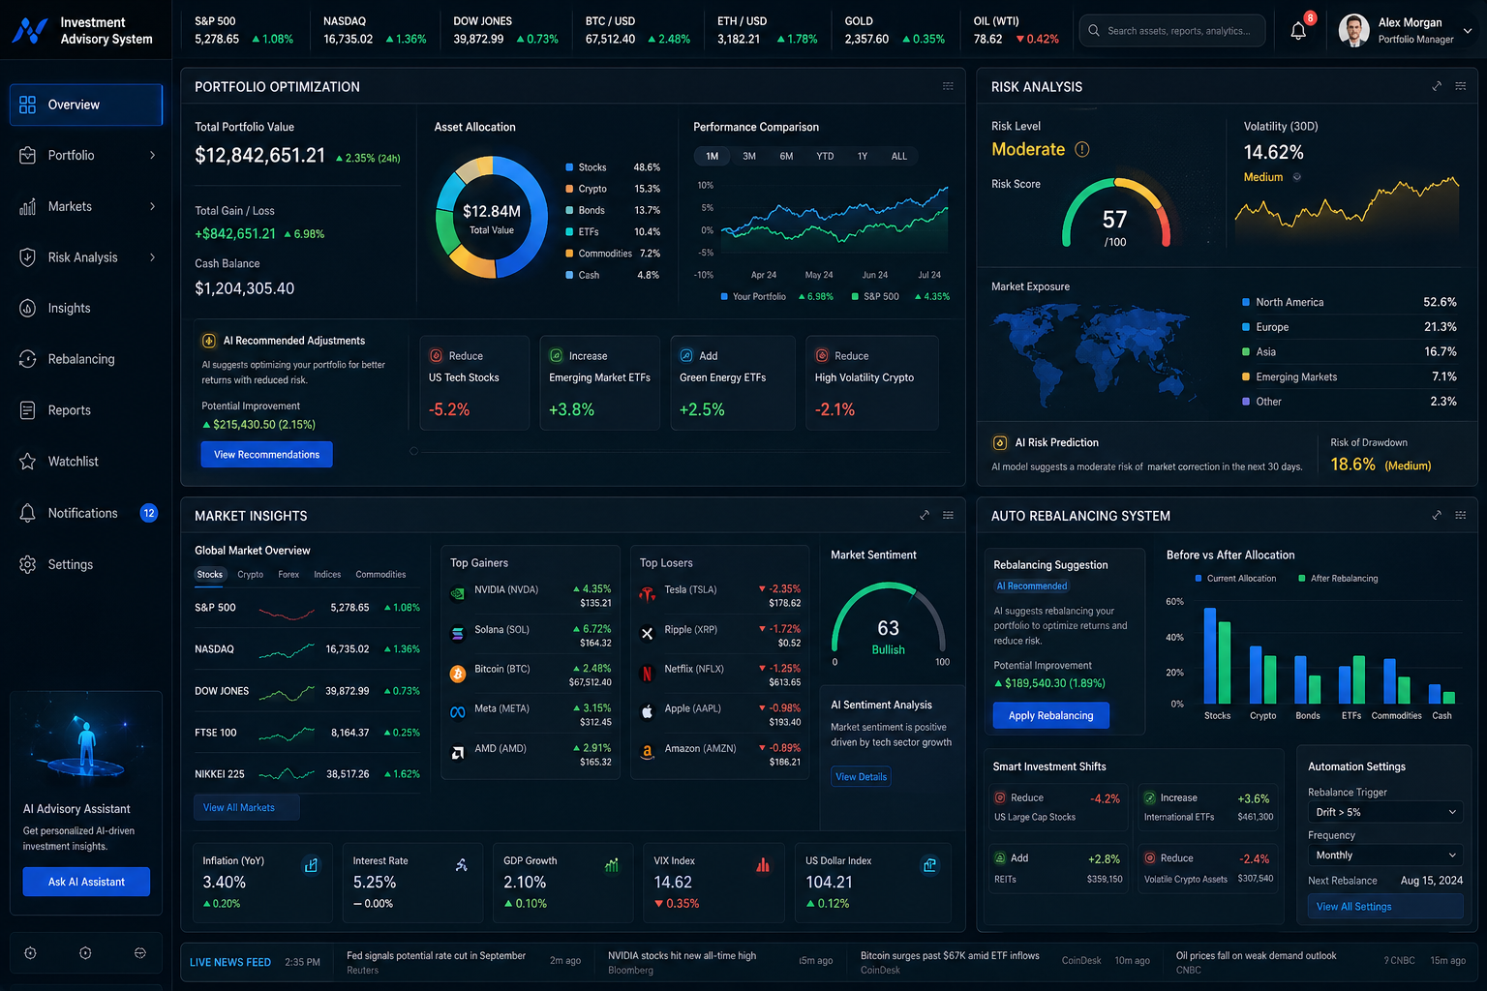Open the View All Settings link
The image size is (1487, 991).
(1385, 907)
